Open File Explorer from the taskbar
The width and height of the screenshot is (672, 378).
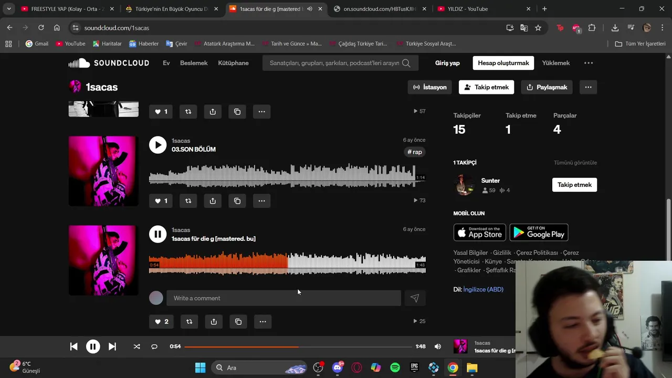pos(472,367)
